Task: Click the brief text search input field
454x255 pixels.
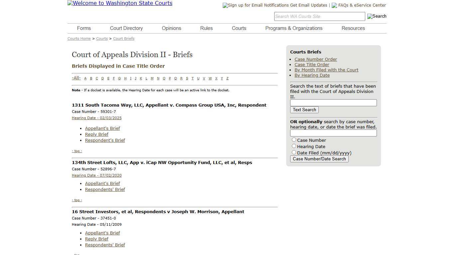Action: coord(333,103)
